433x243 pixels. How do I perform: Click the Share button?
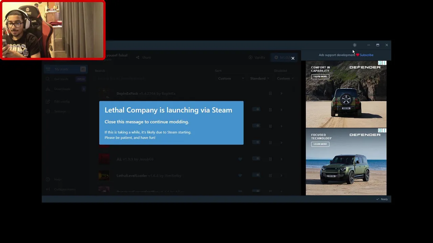(x=143, y=57)
